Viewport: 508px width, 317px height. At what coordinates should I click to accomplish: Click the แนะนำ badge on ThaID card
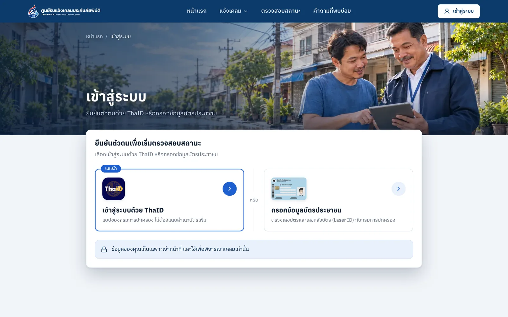(111, 168)
